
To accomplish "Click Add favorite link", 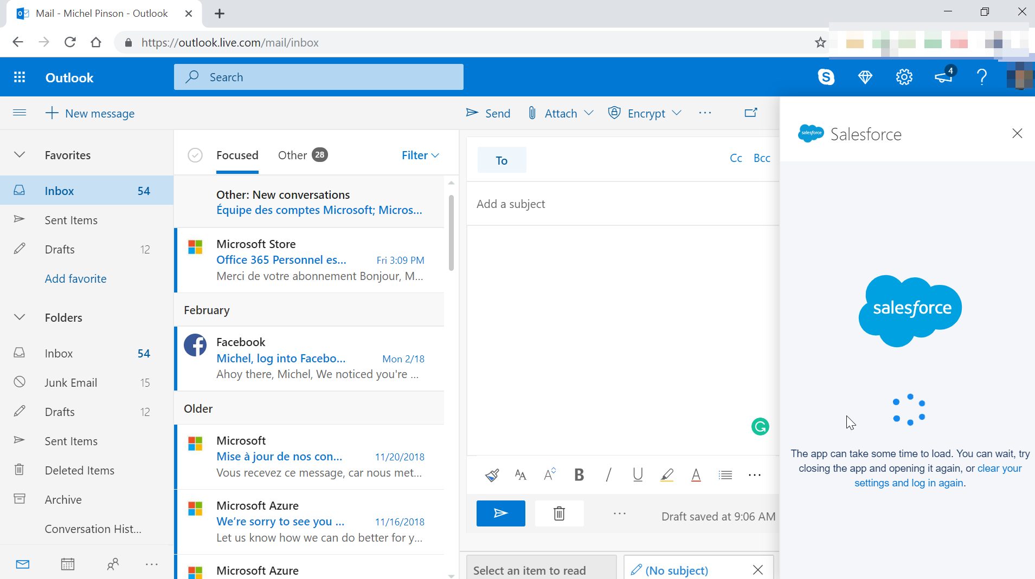I will (x=75, y=279).
